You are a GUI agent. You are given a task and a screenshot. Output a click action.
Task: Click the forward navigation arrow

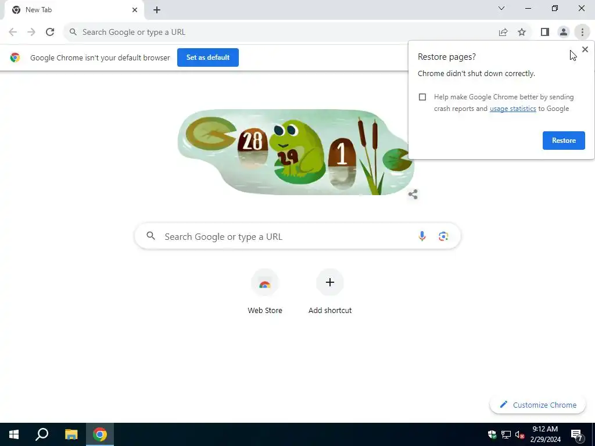(x=31, y=32)
